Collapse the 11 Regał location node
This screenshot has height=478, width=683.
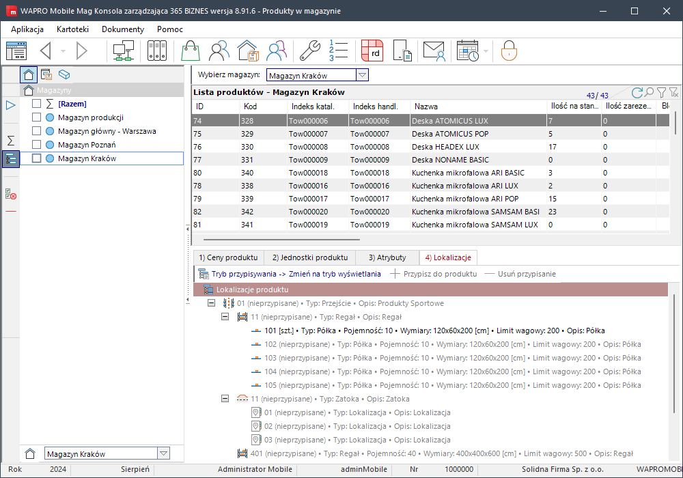pos(225,316)
